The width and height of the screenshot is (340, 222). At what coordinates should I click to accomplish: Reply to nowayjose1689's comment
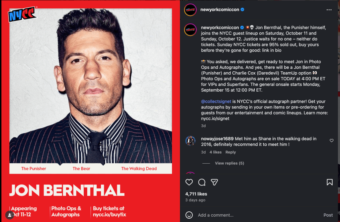click(x=230, y=152)
